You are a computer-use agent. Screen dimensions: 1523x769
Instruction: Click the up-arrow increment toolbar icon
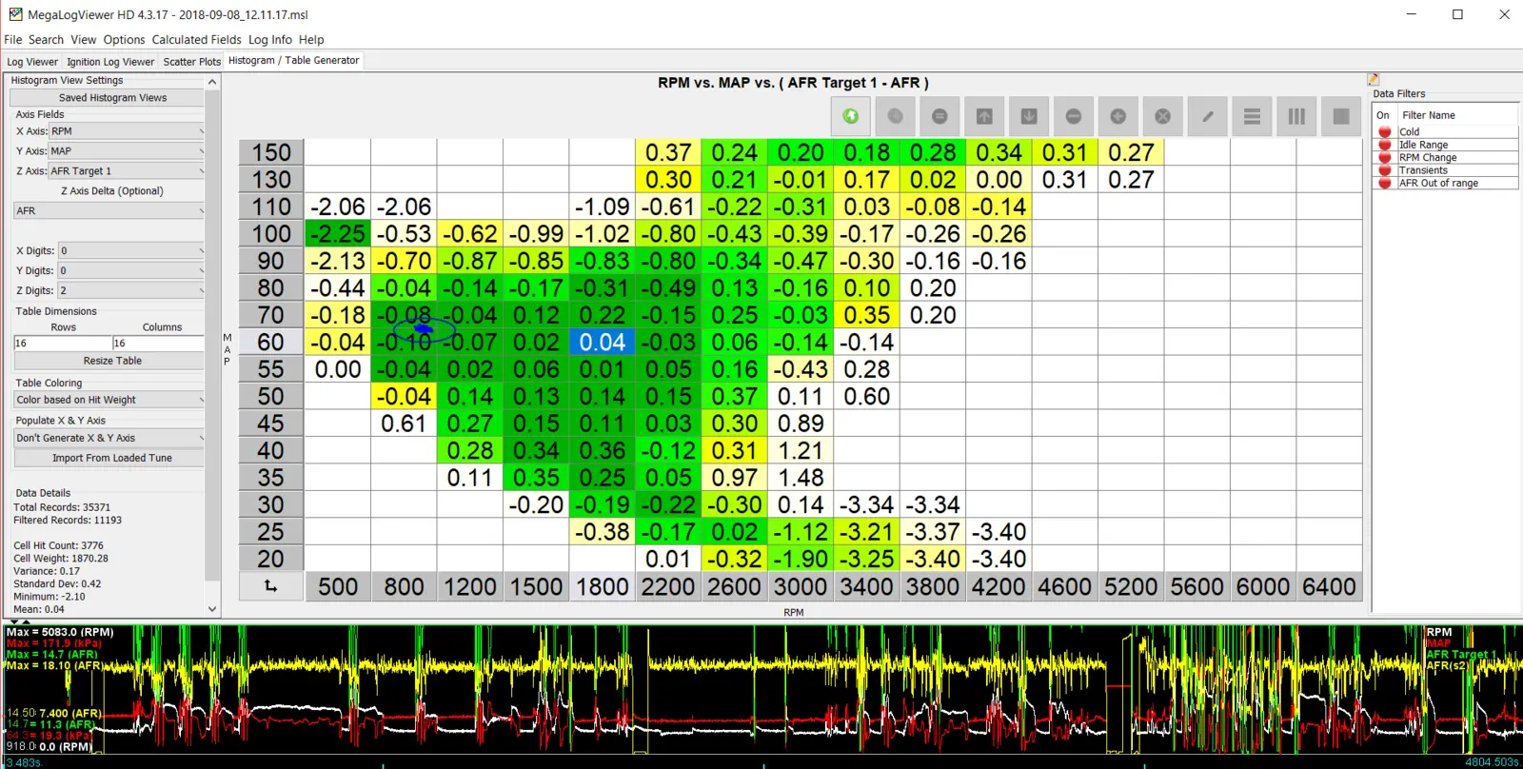[984, 116]
